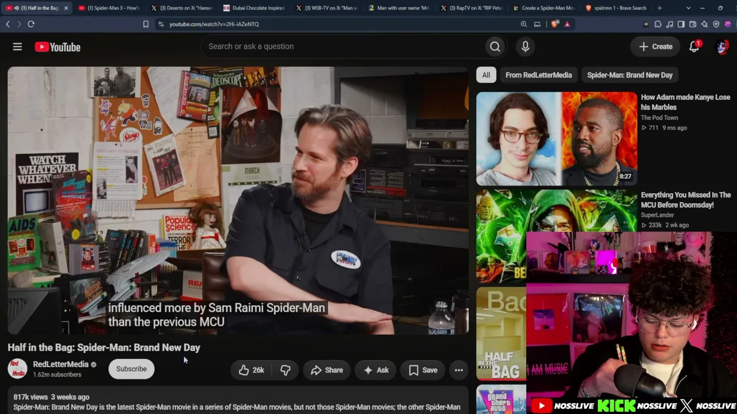Switch to the Brave Search tab

(x=616, y=8)
